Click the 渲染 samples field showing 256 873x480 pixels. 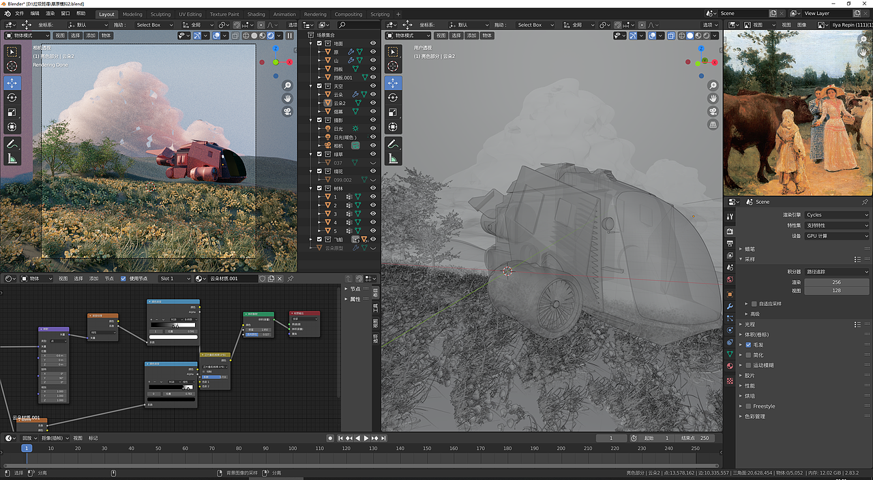[x=836, y=282]
